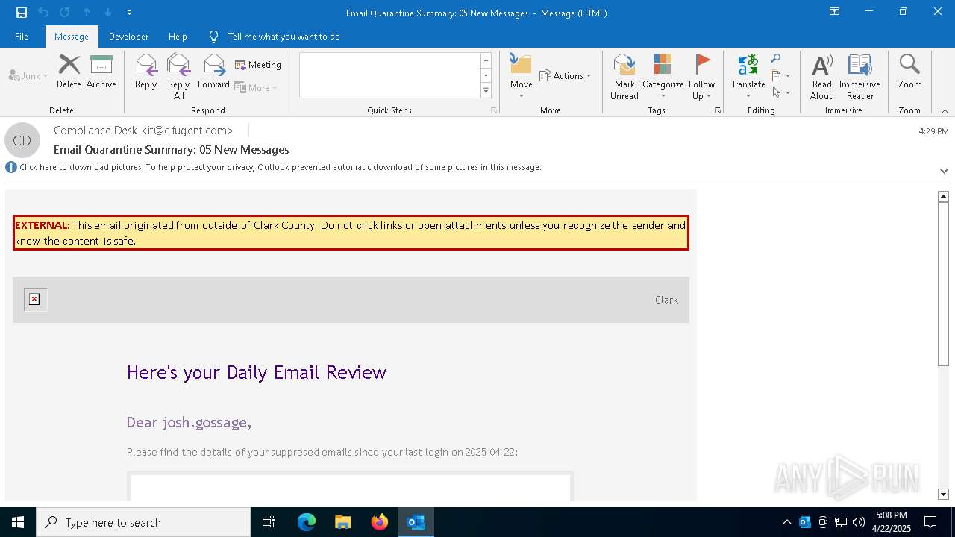Open the File tab
Image resolution: width=955 pixels, height=537 pixels.
(22, 37)
